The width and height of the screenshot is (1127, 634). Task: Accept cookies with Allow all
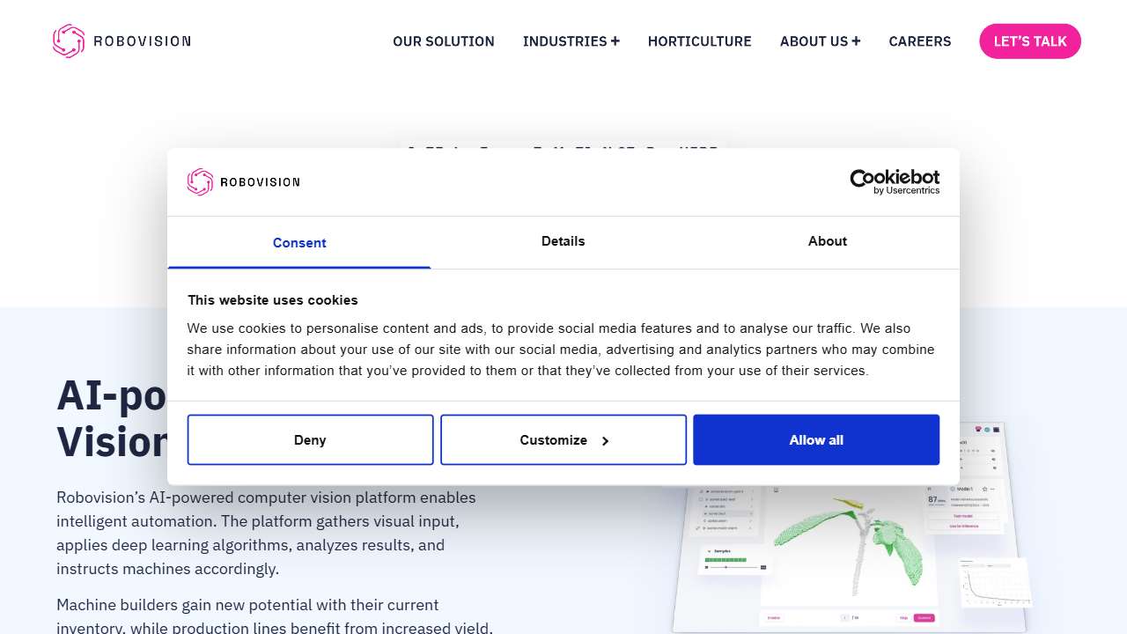pyautogui.click(x=815, y=440)
